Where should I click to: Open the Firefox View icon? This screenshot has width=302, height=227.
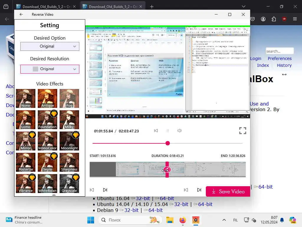6,7
